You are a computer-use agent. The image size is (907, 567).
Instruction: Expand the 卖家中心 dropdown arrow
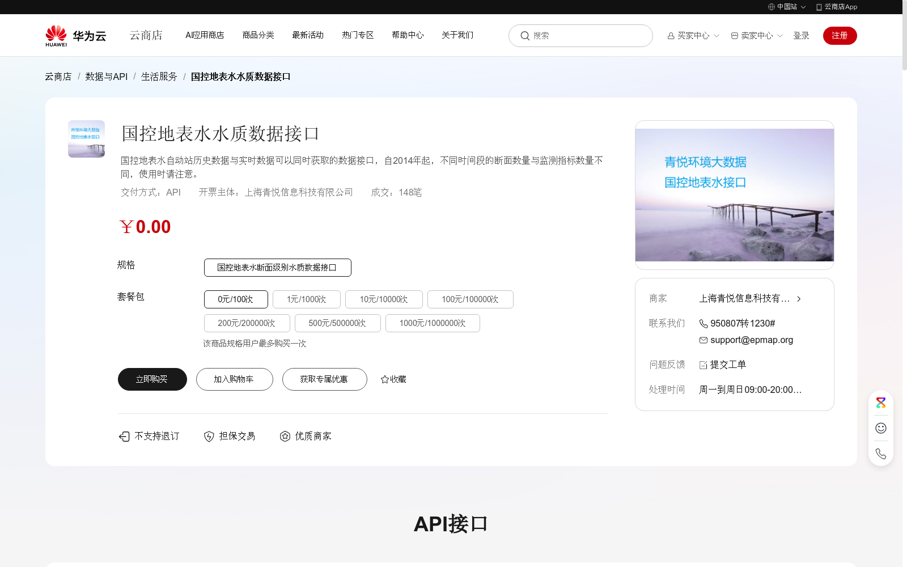[x=780, y=36]
